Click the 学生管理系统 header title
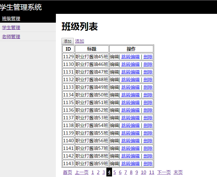 coord(21,7)
